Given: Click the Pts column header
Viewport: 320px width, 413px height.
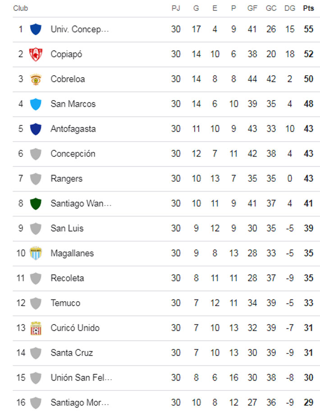Looking at the screenshot, I should (x=308, y=8).
